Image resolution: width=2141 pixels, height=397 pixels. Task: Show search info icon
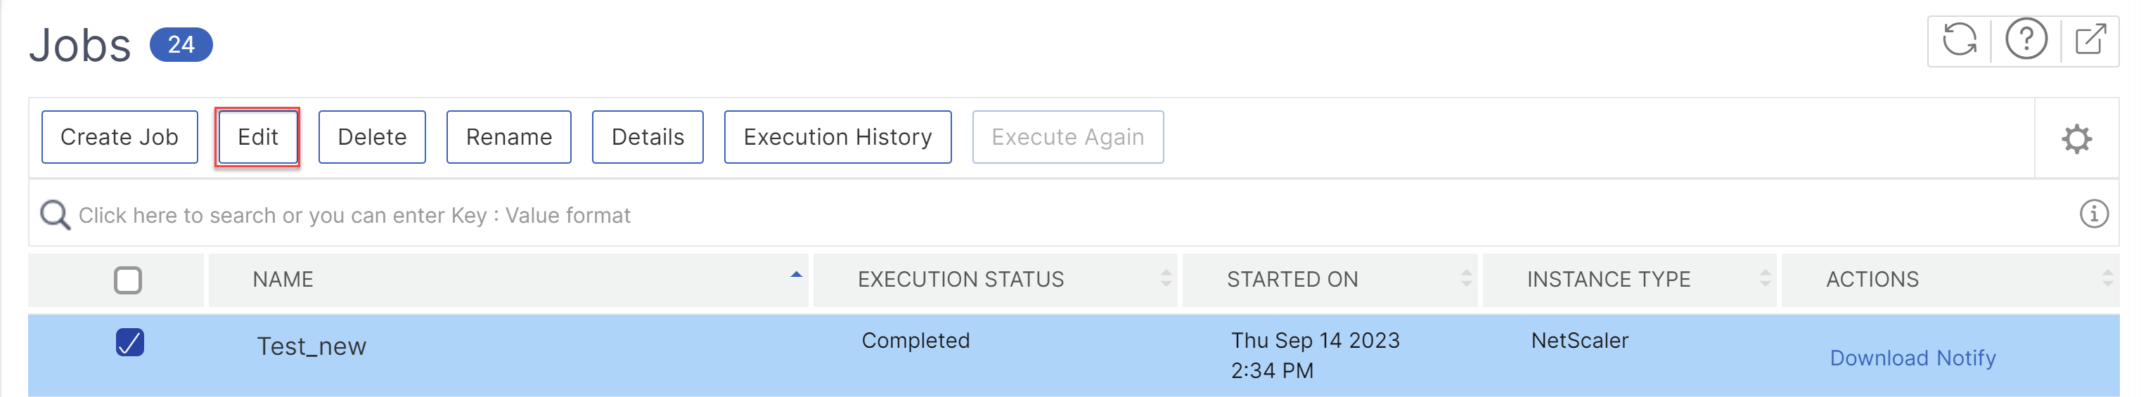[2094, 214]
